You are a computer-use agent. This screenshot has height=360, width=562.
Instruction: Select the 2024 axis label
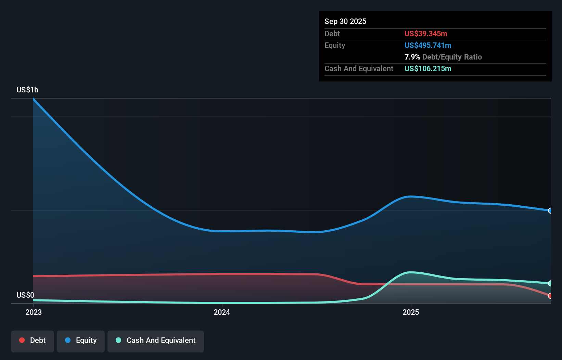tap(222, 312)
